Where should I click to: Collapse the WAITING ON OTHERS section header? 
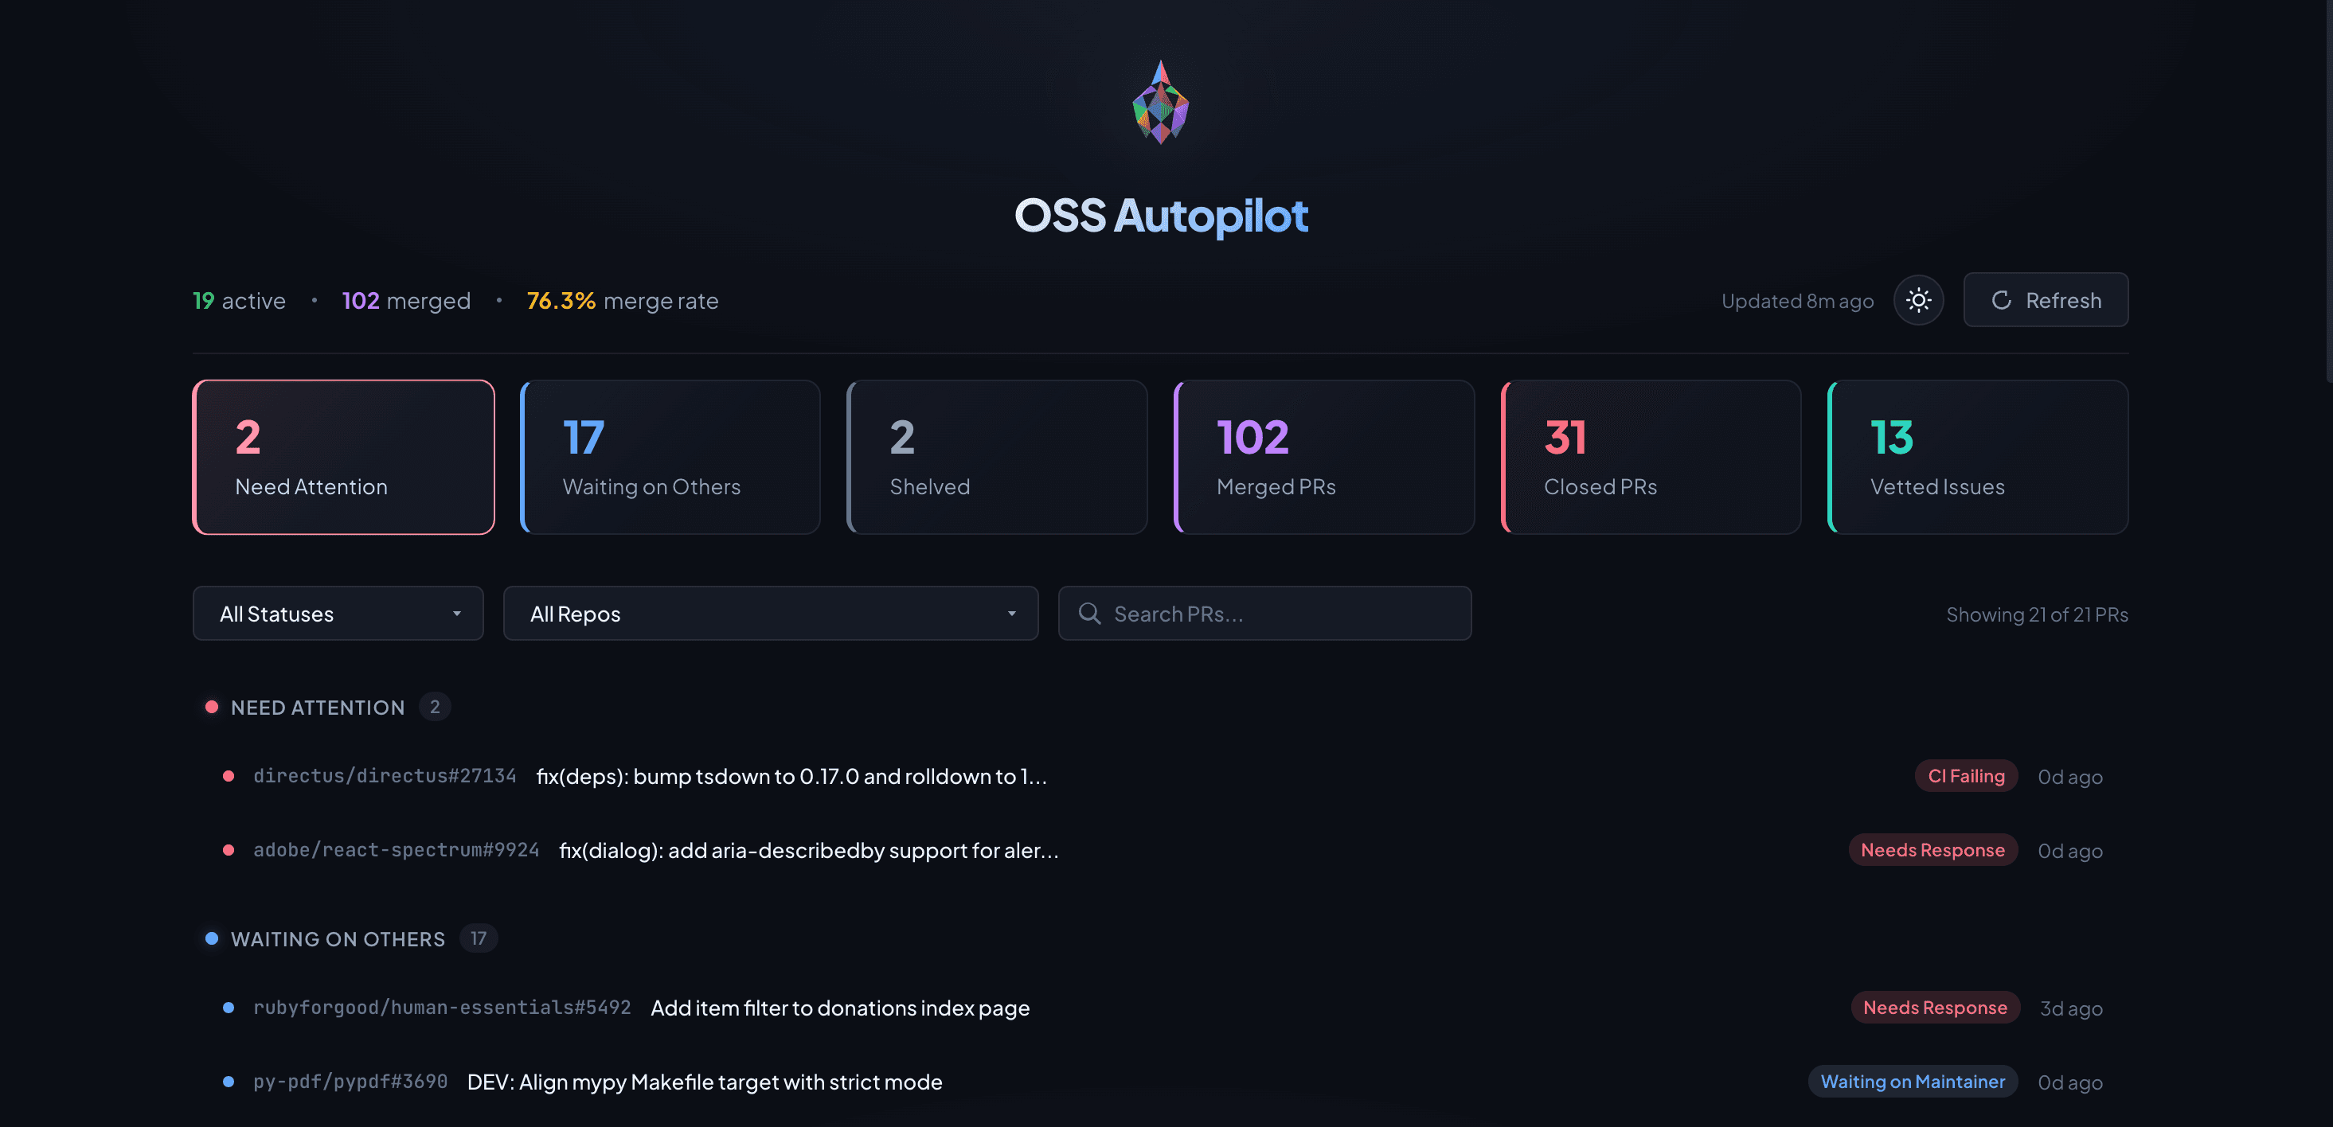337,938
